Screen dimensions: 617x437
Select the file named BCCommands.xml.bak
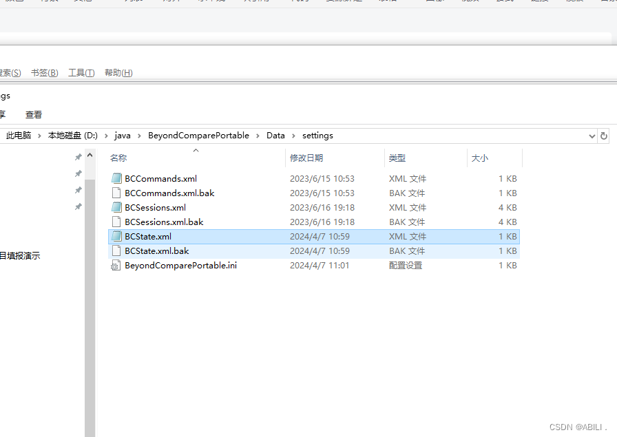(169, 193)
